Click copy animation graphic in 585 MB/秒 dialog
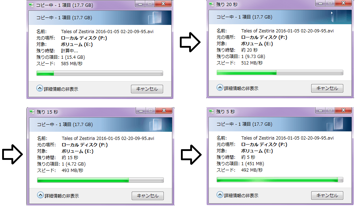Image resolution: width=359 pixels, height=209 pixels. [155, 18]
